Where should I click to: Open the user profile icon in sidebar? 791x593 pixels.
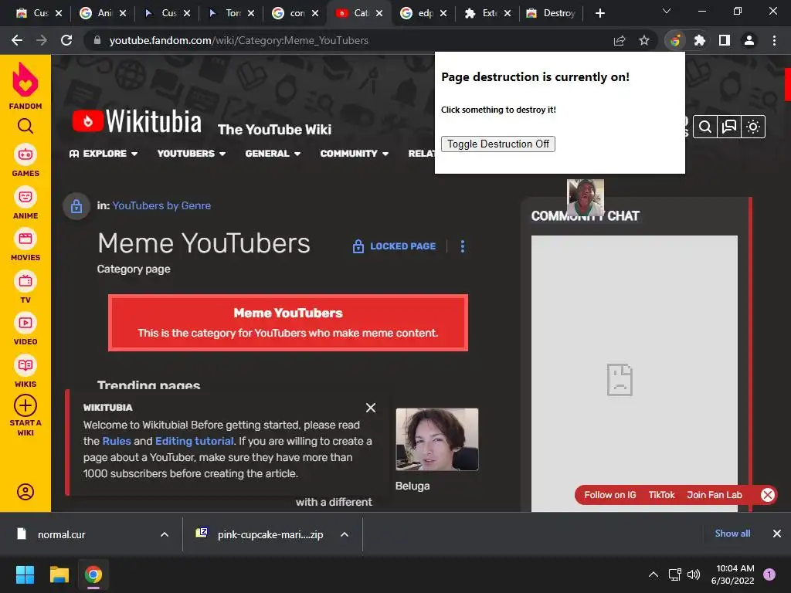[25, 492]
